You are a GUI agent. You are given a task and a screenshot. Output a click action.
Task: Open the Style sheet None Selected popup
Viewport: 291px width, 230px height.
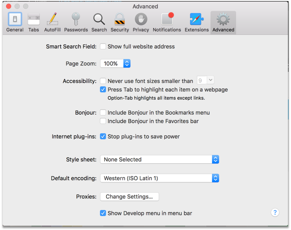[x=160, y=160]
